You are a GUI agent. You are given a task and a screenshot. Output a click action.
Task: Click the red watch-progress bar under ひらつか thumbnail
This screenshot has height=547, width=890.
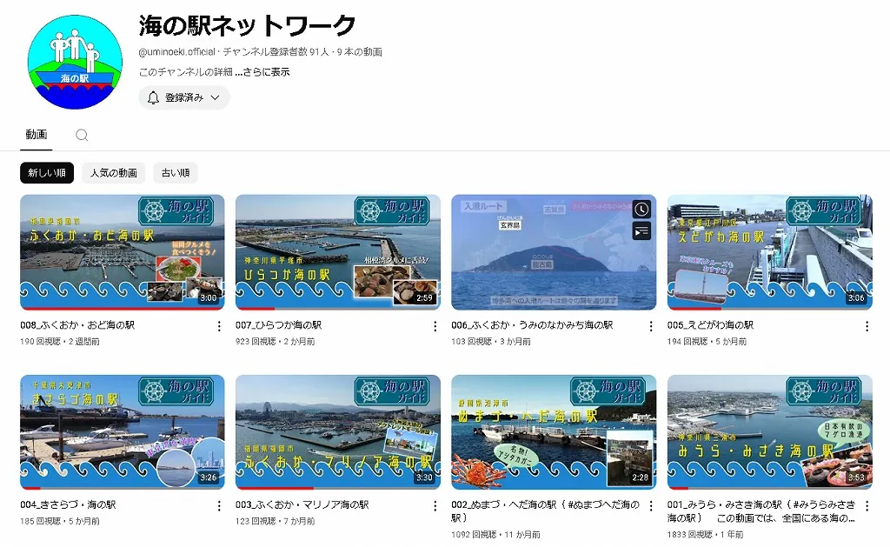255,309
